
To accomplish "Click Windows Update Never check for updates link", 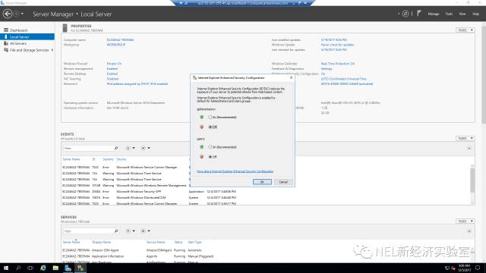I will [x=337, y=45].
